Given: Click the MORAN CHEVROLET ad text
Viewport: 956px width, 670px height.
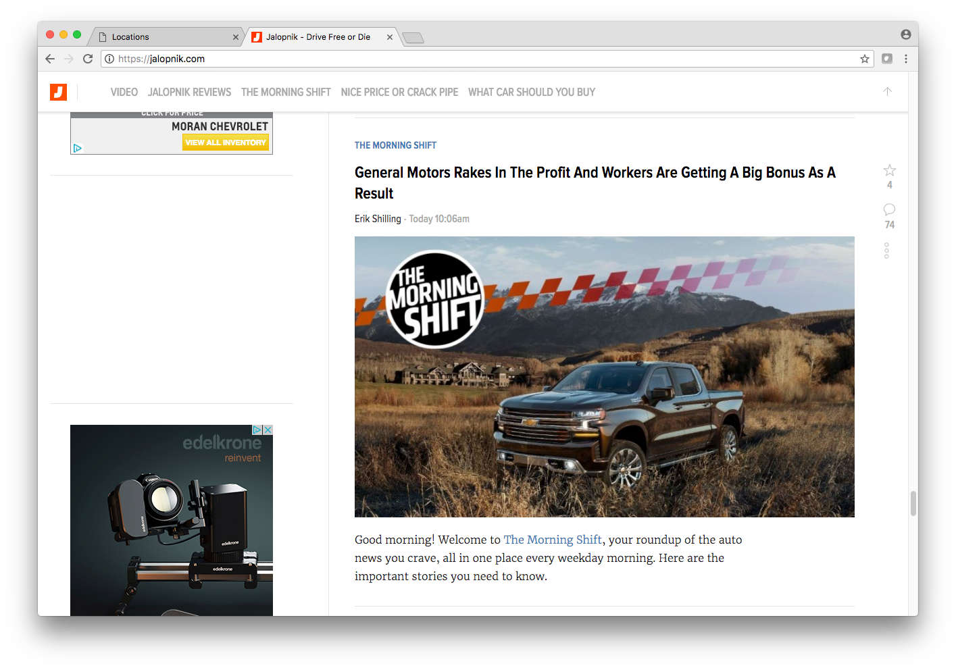Looking at the screenshot, I should (220, 126).
